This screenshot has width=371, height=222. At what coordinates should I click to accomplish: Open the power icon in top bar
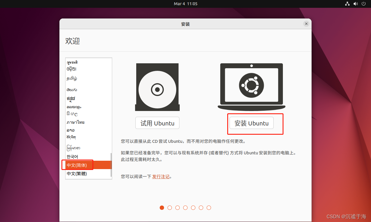coord(364,4)
